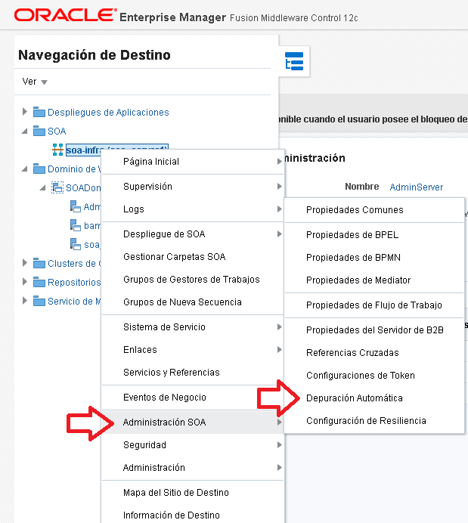Select Grupos de Nueva Secuencia
Screen dimensions: 468x523
(193, 302)
